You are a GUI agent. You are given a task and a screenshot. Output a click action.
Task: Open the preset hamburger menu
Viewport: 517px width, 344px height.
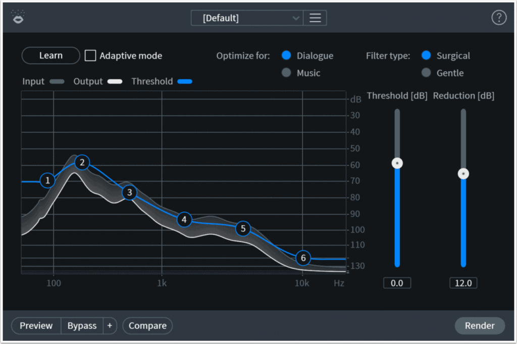[315, 18]
